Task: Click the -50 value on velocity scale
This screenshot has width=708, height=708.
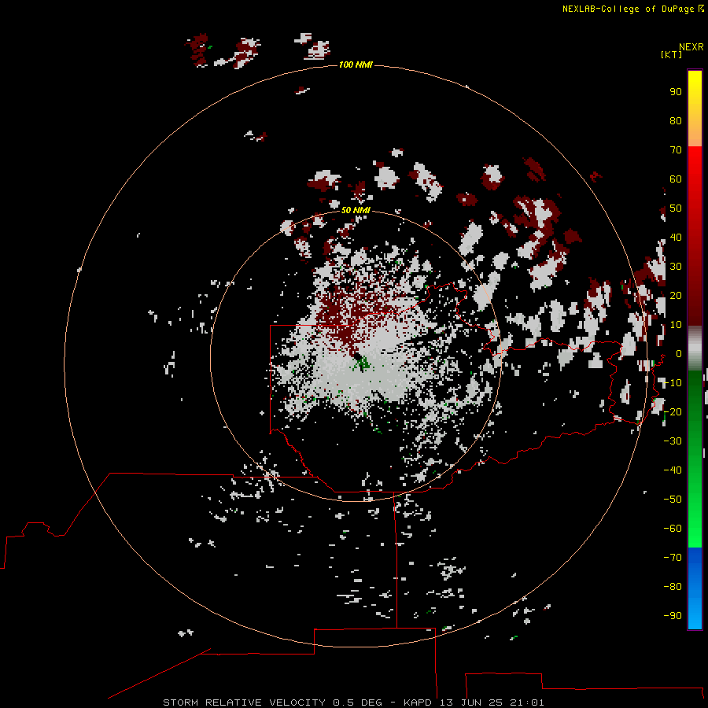Action: click(673, 499)
